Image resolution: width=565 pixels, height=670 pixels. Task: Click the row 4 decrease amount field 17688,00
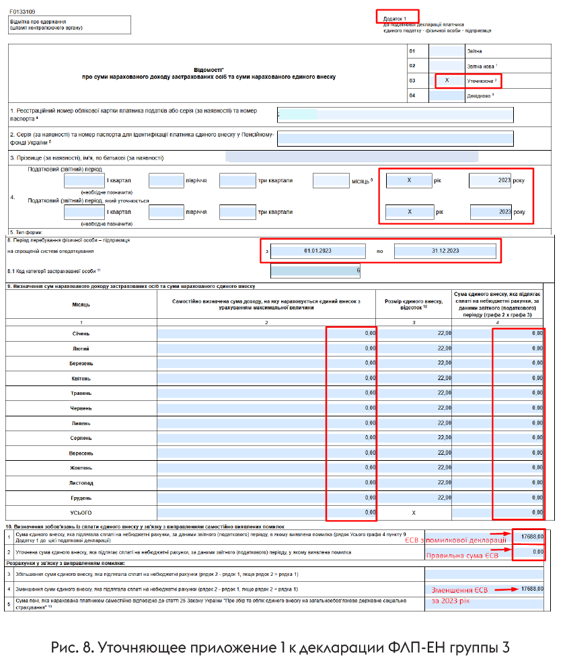pyautogui.click(x=486, y=590)
